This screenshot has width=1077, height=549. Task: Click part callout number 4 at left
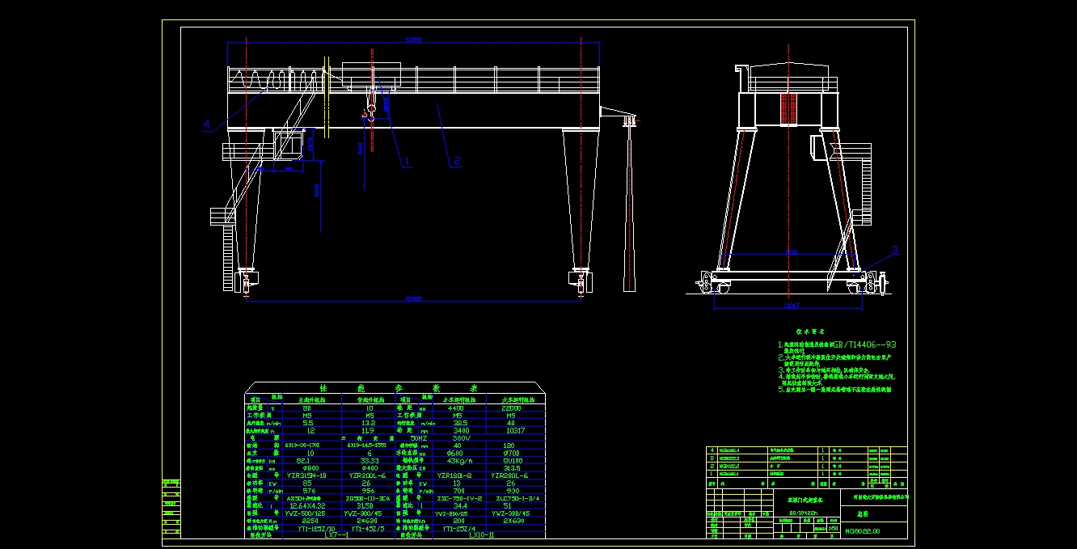point(207,125)
